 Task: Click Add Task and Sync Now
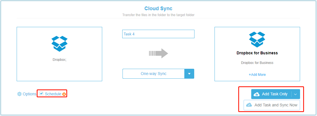(x=272, y=105)
